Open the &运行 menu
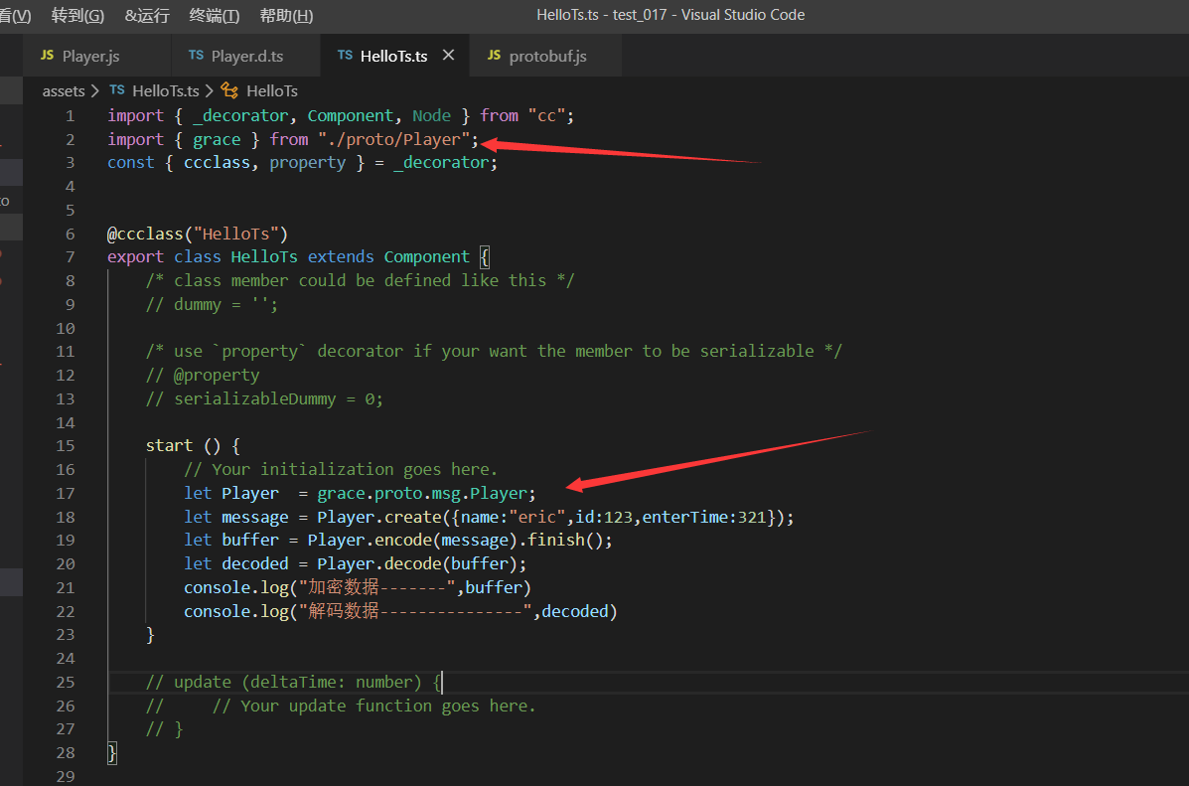This screenshot has height=786, width=1189. tap(147, 15)
